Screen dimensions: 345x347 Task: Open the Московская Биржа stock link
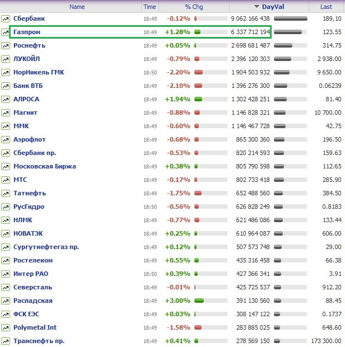[44, 166]
